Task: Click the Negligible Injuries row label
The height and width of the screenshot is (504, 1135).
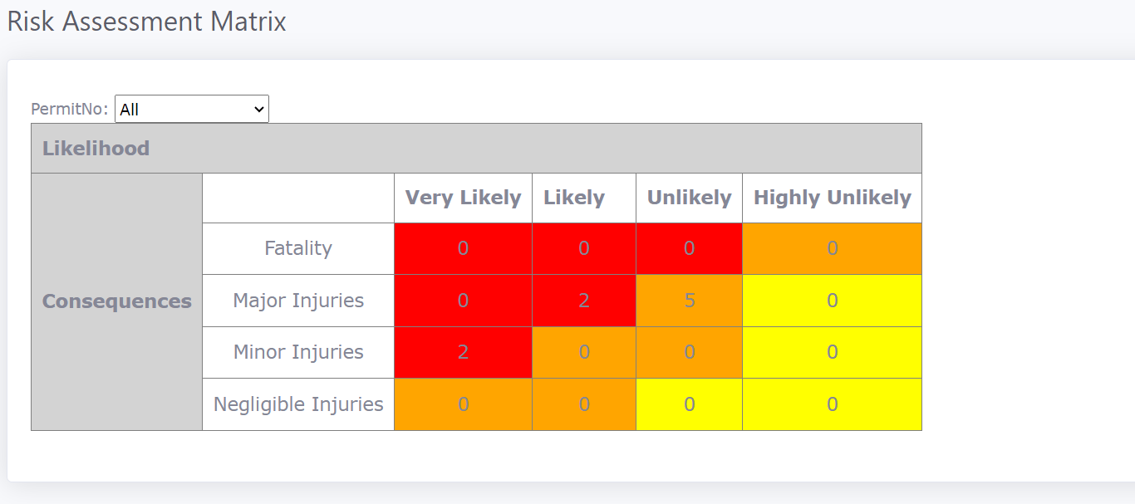Action: [x=297, y=404]
